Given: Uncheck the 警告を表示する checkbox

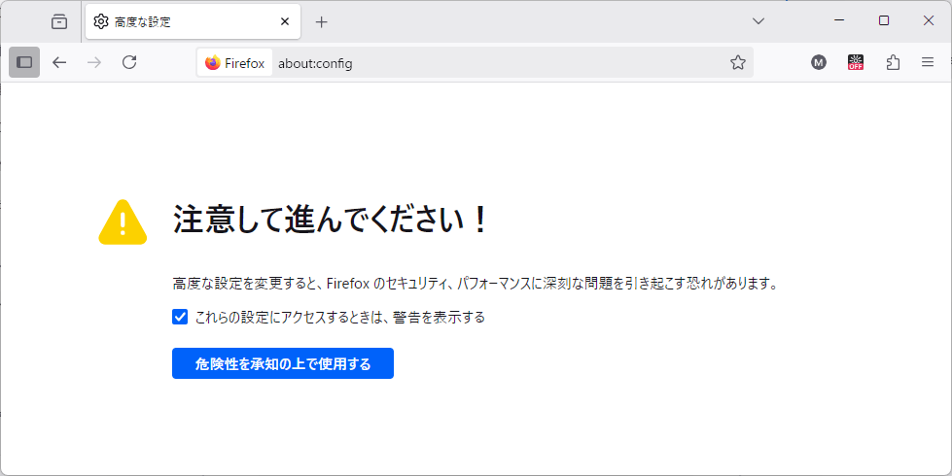Looking at the screenshot, I should click(x=180, y=317).
